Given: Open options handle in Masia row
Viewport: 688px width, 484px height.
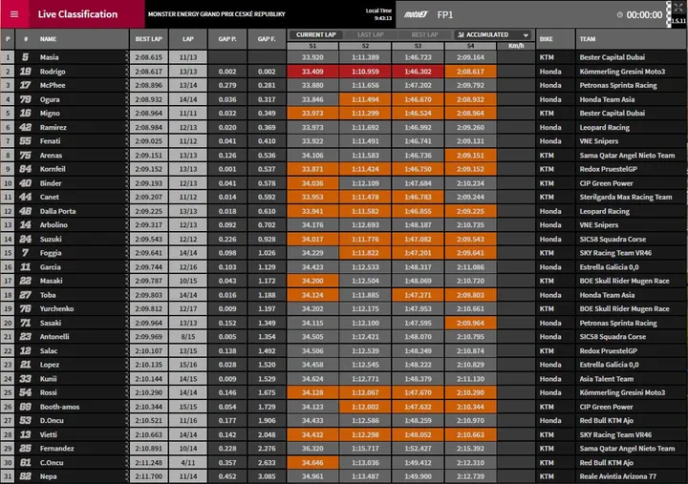Looking at the screenshot, I should tap(127, 57).
